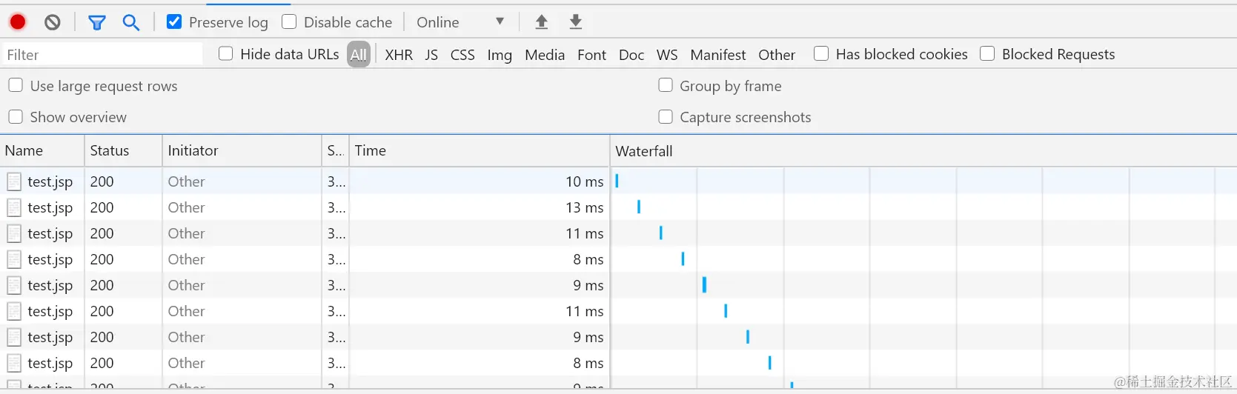1237x394 pixels.
Task: Enable the Disable cache checkbox
Action: pos(289,22)
